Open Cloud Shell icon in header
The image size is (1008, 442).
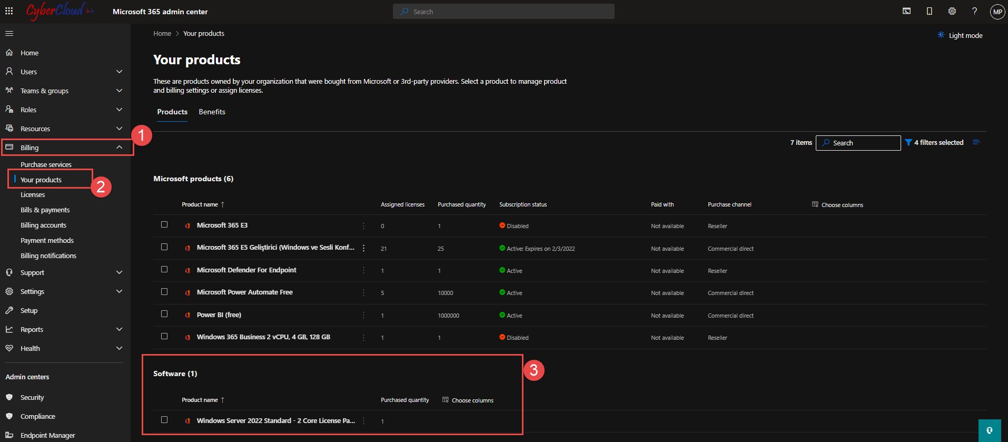click(906, 11)
